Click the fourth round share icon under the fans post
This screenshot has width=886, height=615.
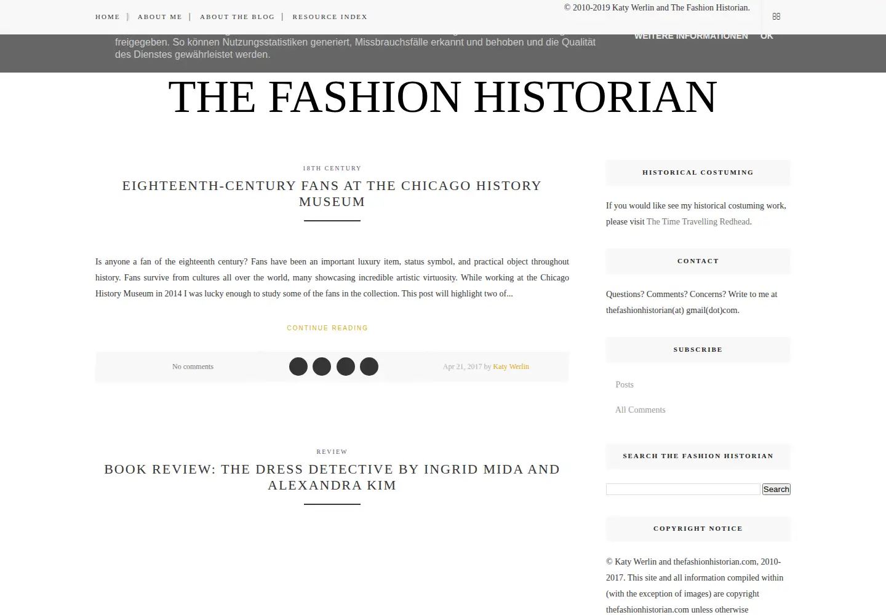(369, 367)
